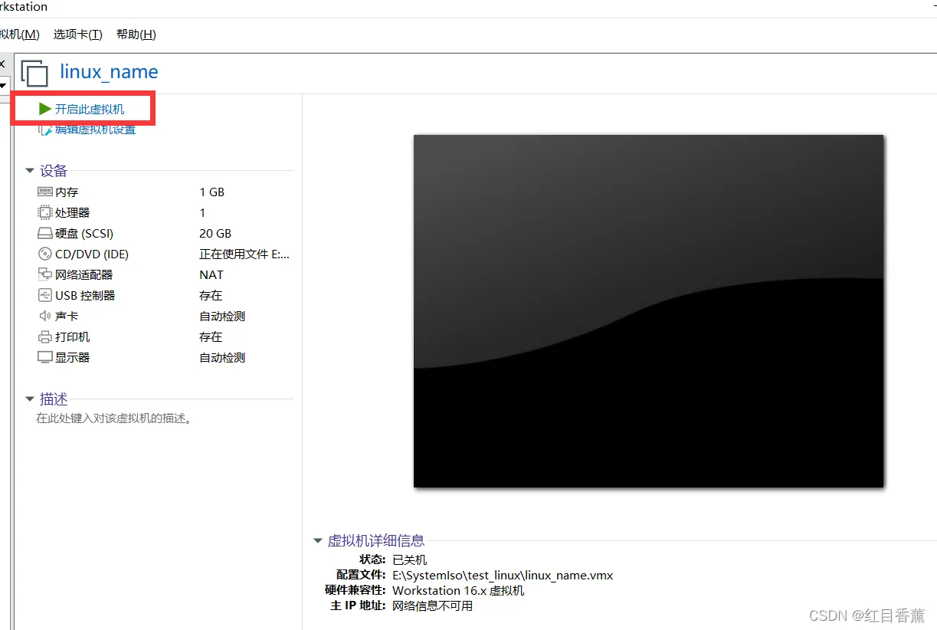The image size is (937, 630).
Task: Click the black VM preview screen
Action: [x=648, y=310]
